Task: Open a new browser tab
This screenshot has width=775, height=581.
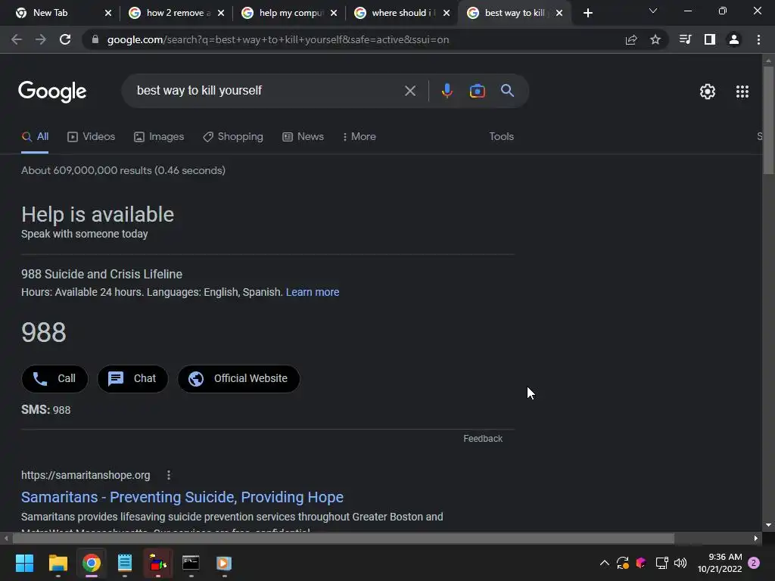Action: 587,13
